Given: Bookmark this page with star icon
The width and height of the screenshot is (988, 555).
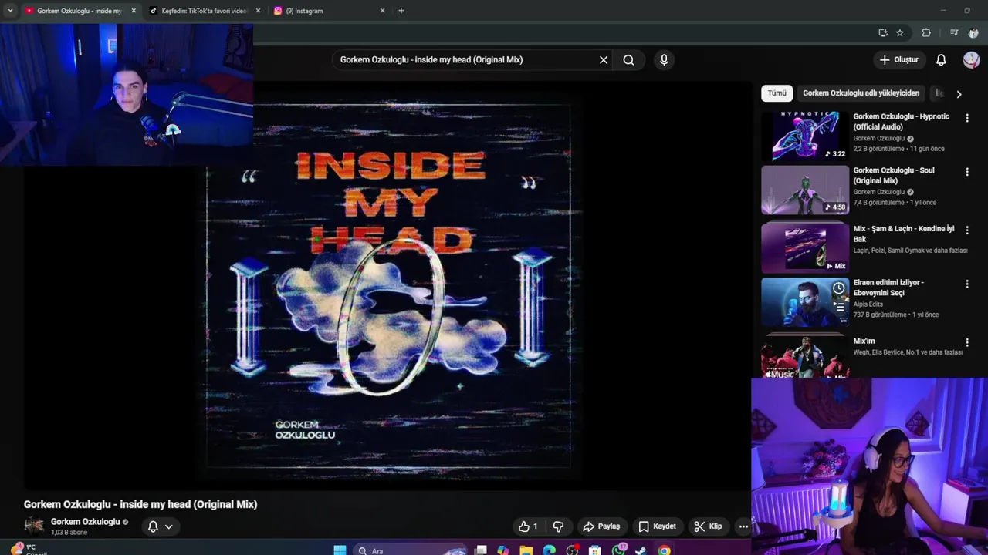Looking at the screenshot, I should coord(899,33).
